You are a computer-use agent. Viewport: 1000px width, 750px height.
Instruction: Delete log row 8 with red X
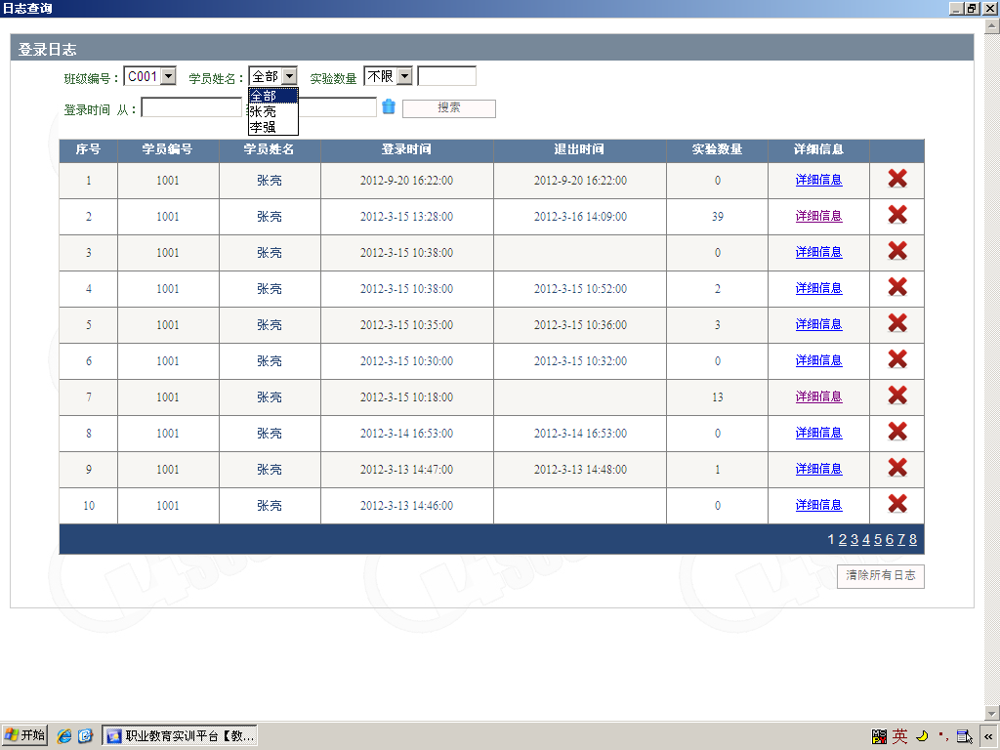point(897,432)
